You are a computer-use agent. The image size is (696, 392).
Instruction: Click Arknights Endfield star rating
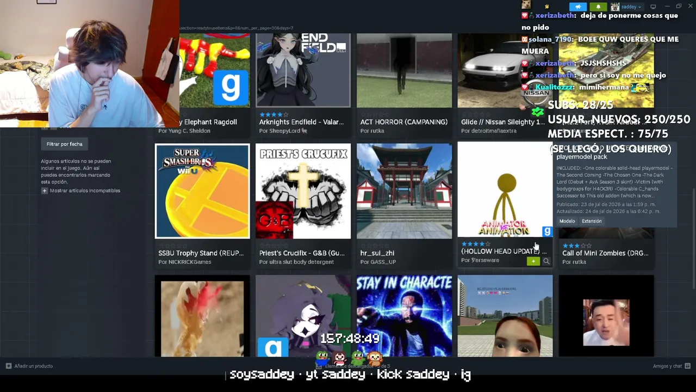click(x=274, y=115)
